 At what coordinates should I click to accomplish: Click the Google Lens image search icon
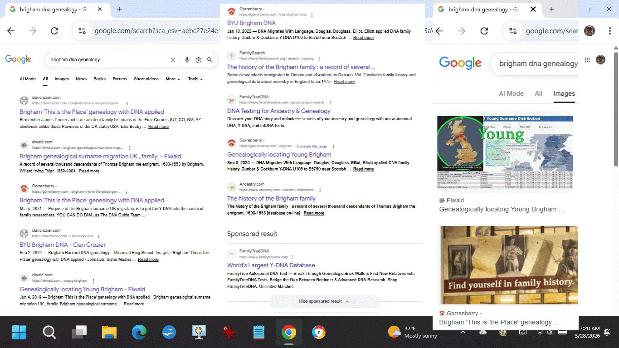click(x=198, y=60)
